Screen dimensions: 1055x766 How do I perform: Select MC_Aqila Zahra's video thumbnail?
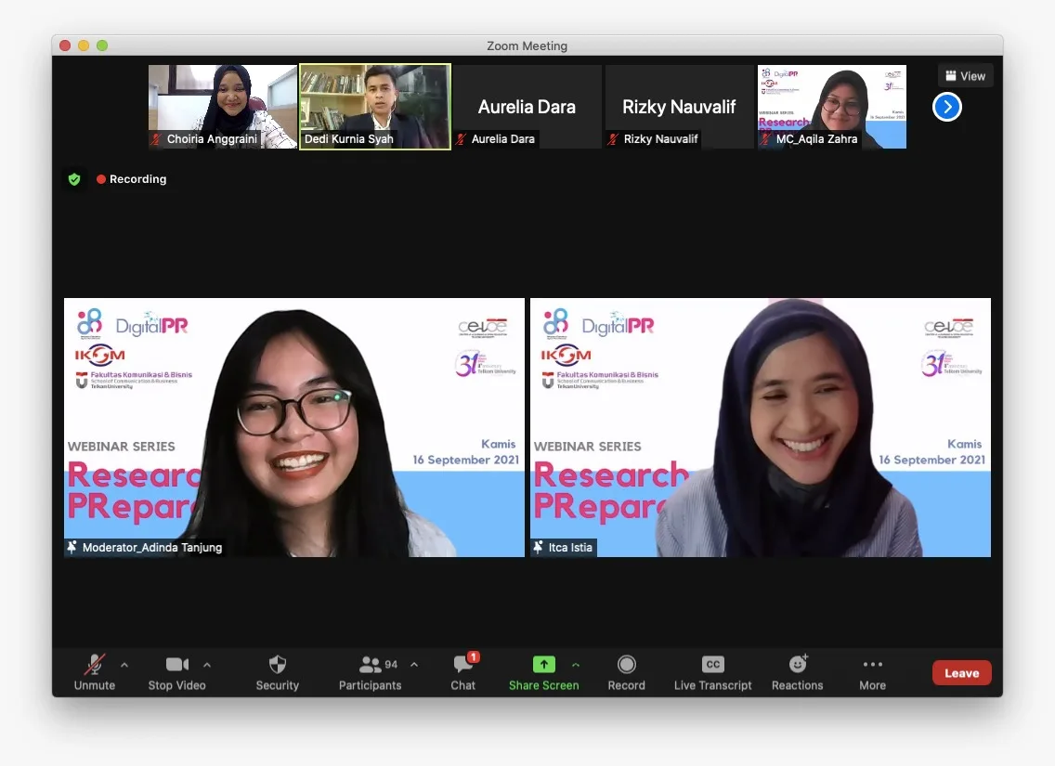tap(831, 106)
